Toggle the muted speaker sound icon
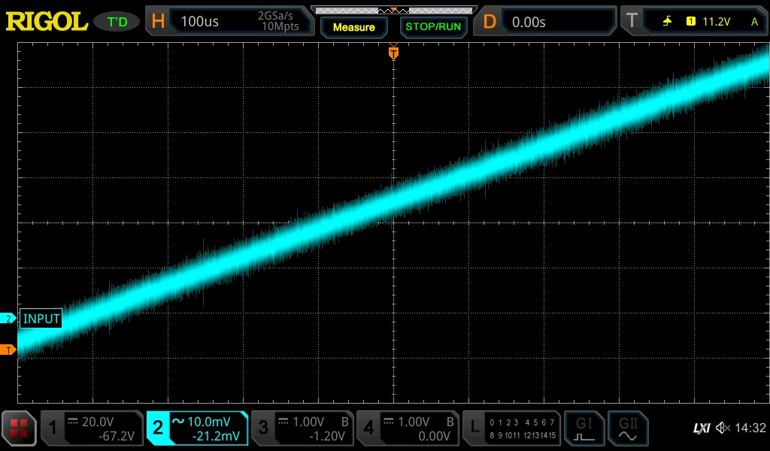This screenshot has height=451, width=770. pos(723,428)
